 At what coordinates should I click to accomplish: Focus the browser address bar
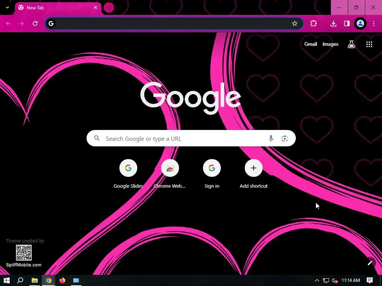coord(174,23)
